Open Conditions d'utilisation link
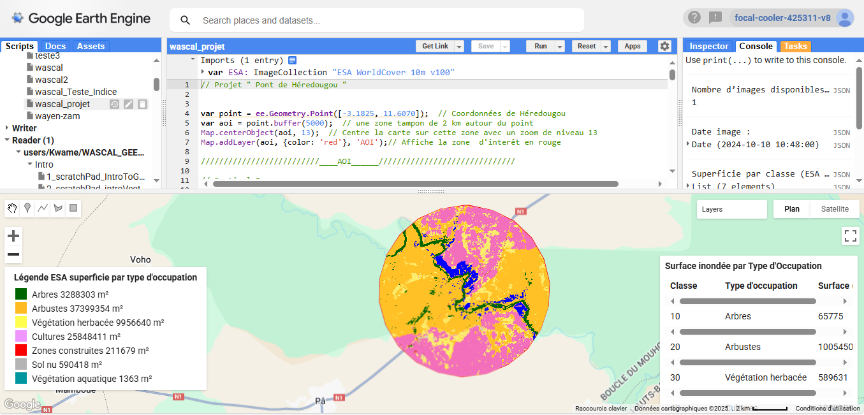 point(826,409)
